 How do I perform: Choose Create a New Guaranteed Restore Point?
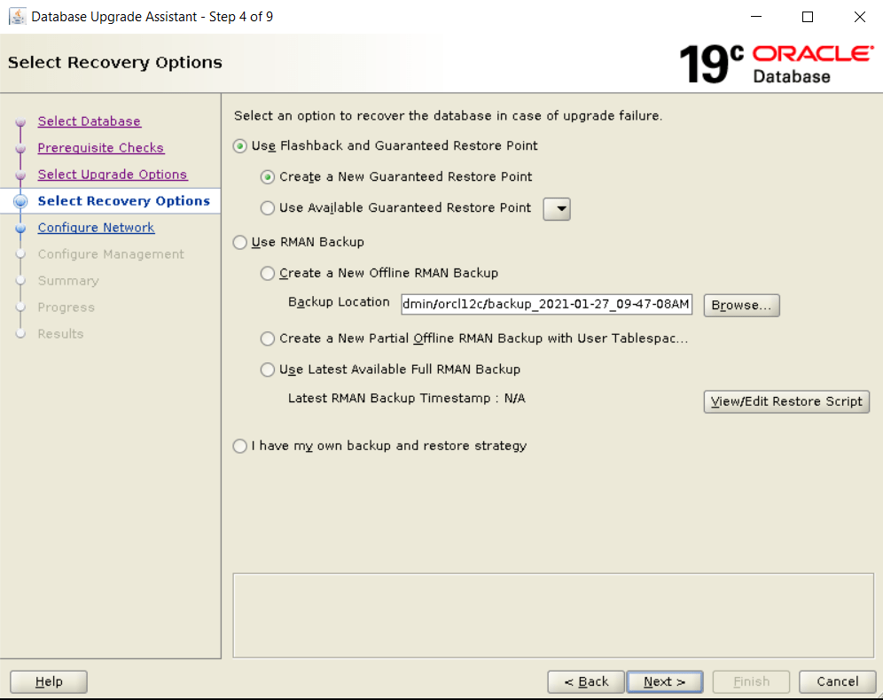tap(268, 177)
